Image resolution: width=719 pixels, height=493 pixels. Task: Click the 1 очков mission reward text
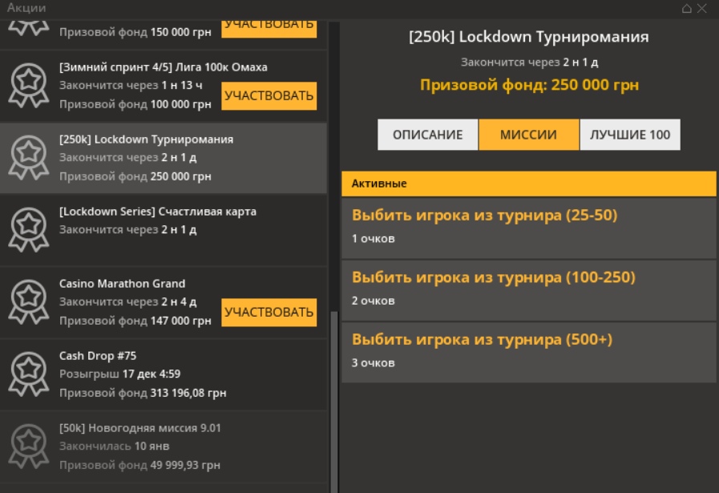click(x=374, y=238)
